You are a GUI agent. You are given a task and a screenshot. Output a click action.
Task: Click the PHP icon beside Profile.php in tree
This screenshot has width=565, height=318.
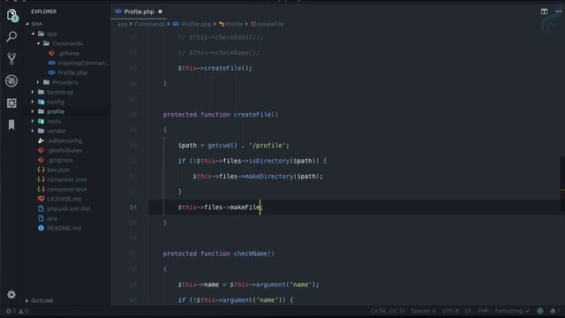tap(51, 72)
